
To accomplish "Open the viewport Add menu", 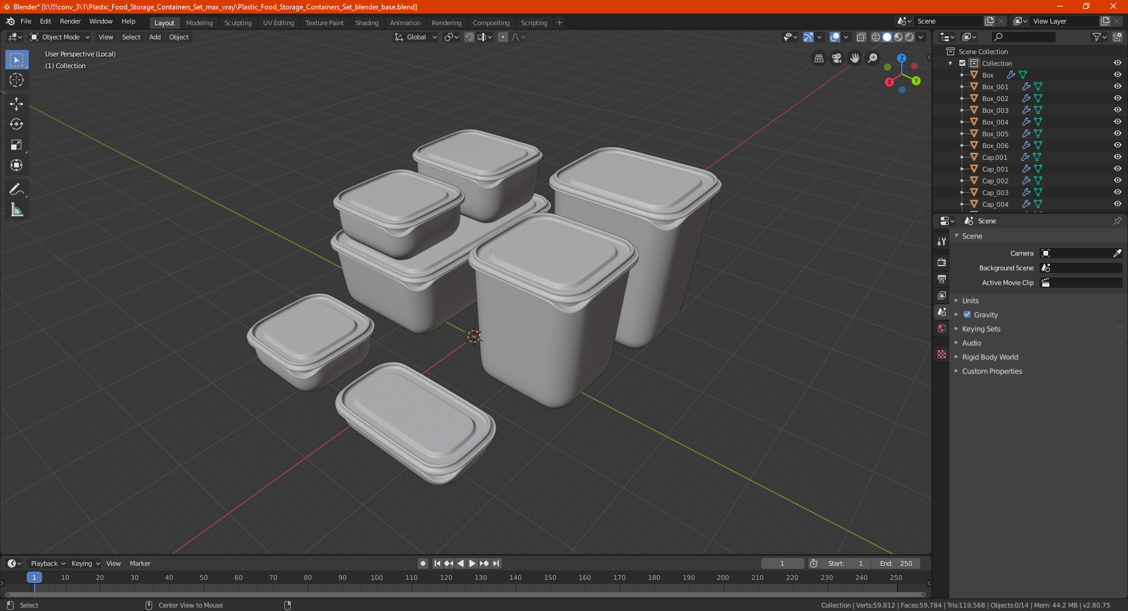I will 155,37.
